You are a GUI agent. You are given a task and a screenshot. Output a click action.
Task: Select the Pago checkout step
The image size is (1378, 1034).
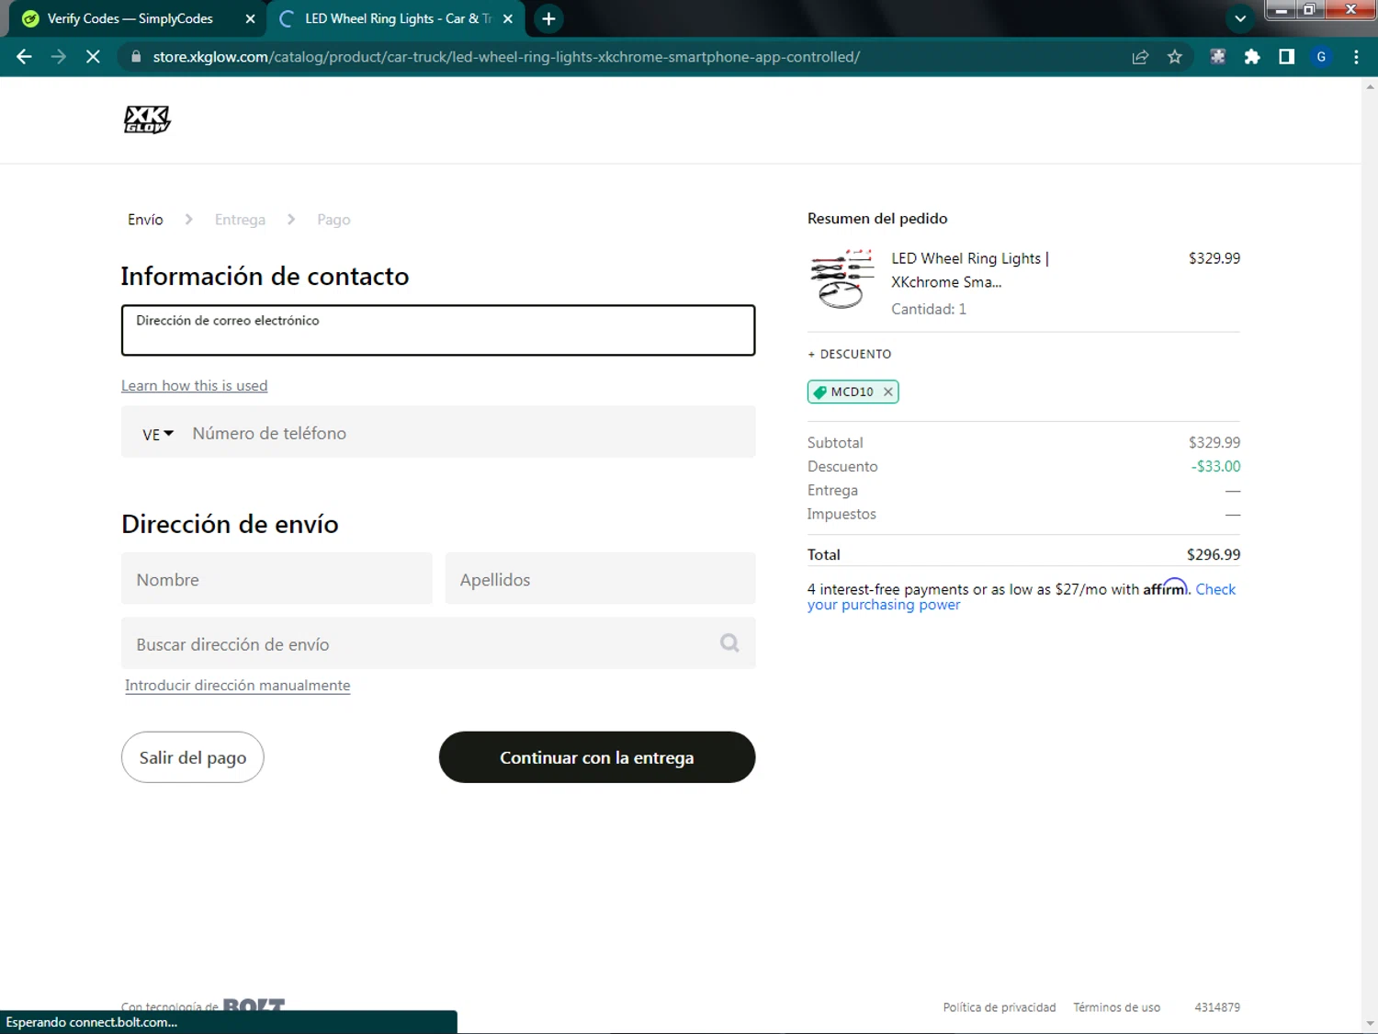pos(333,220)
